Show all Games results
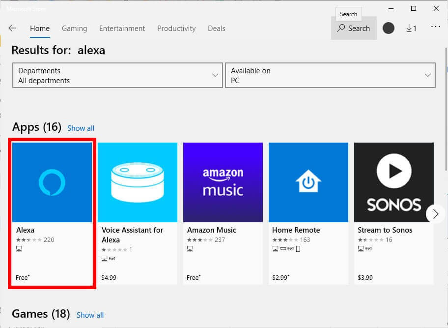 click(90, 315)
